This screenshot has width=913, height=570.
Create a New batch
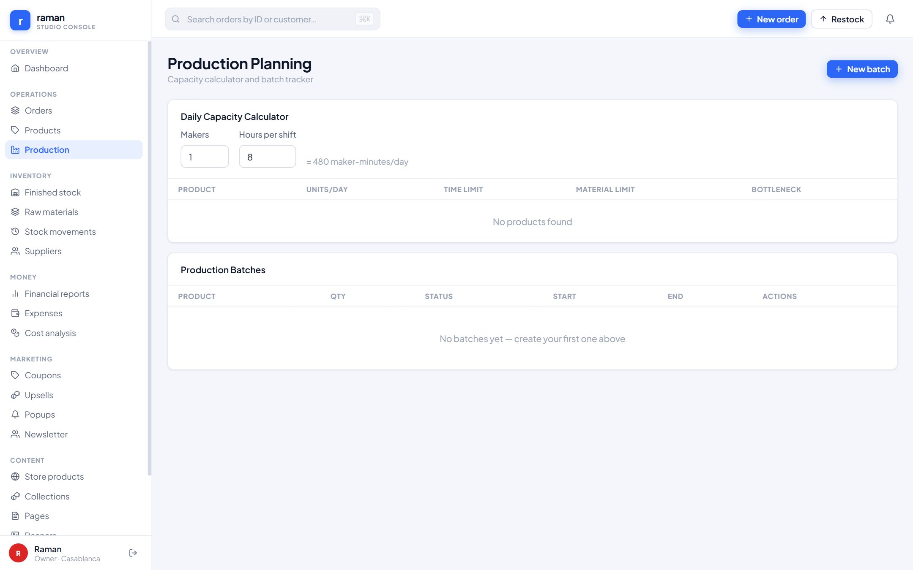[x=862, y=69]
